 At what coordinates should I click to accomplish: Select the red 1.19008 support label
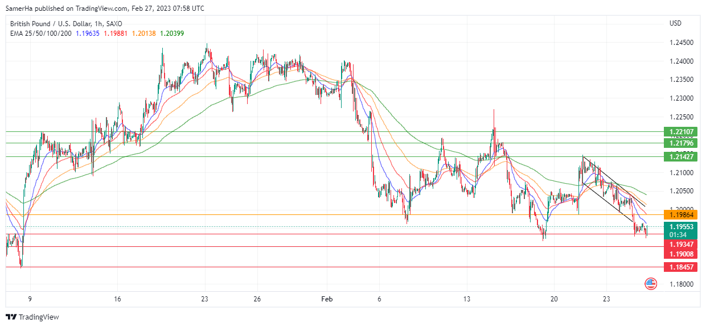coord(680,254)
